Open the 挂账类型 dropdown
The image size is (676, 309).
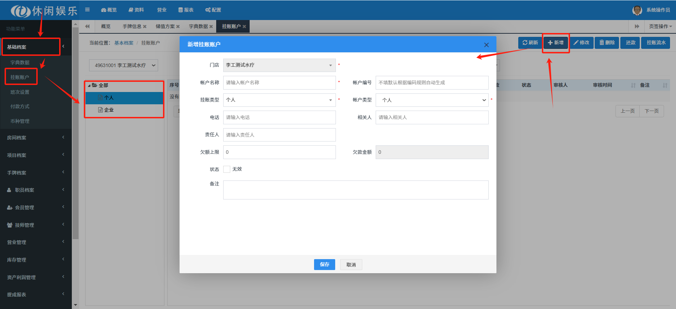pos(279,100)
